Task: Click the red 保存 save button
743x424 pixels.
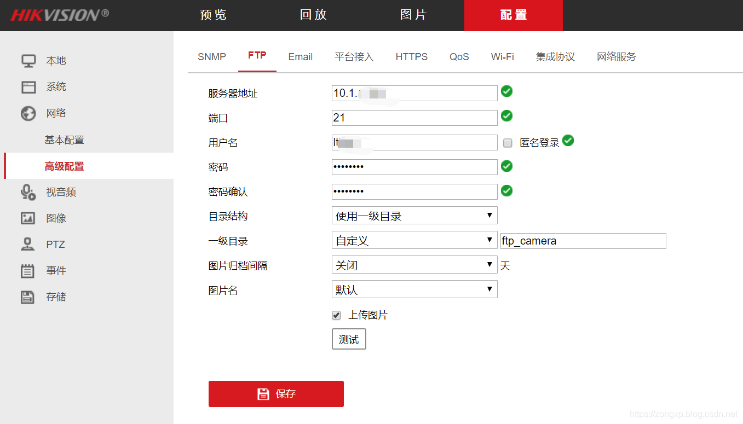Action: pyautogui.click(x=276, y=394)
